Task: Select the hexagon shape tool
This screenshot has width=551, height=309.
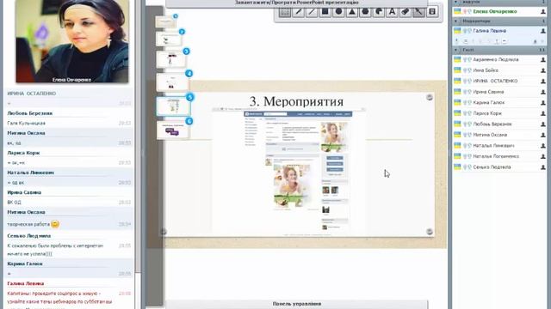Action: [365, 12]
